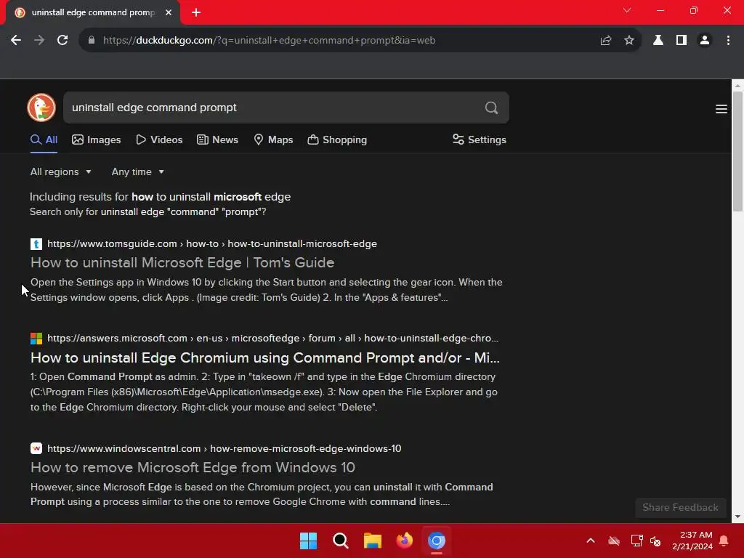Open the Chrome Labs flask icon
The image size is (744, 558).
pyautogui.click(x=658, y=41)
